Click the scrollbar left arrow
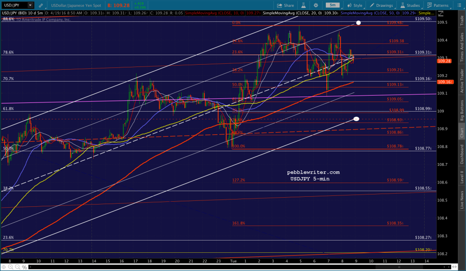Screen dimensions: 466x271 click(30, 267)
